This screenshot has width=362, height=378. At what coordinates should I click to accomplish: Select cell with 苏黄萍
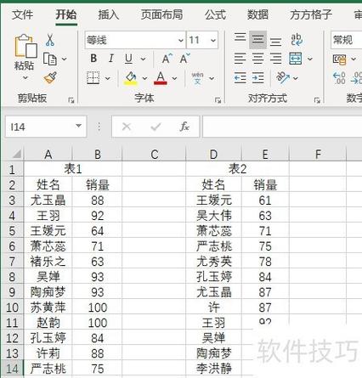[48, 307]
